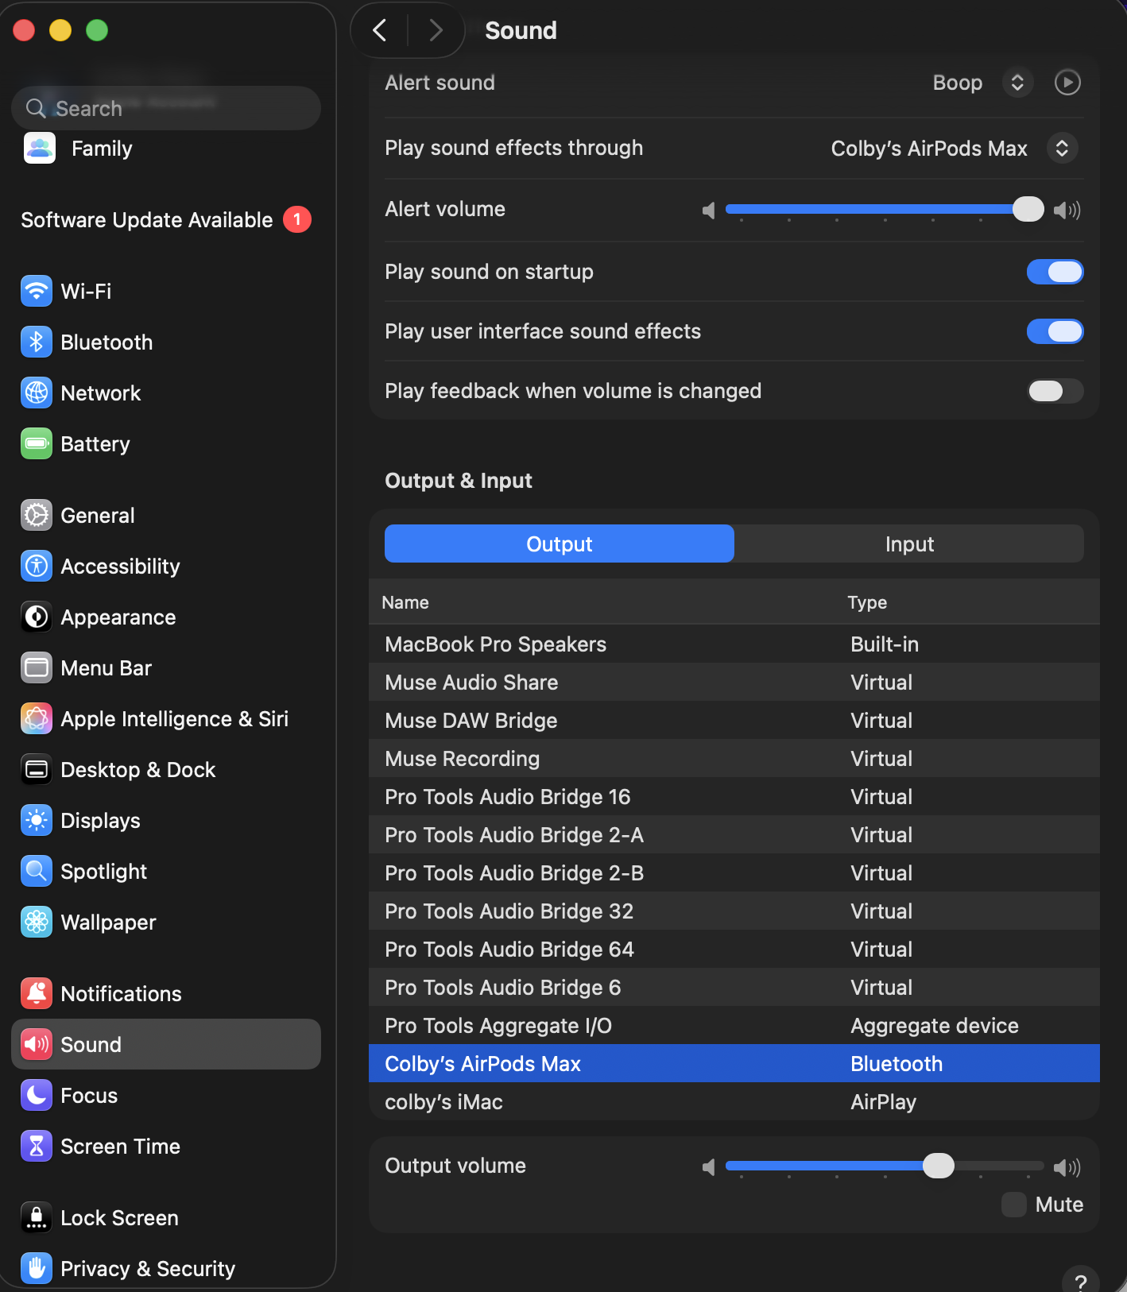Go forward with the right chevron
This screenshot has height=1292, width=1127.
(436, 30)
